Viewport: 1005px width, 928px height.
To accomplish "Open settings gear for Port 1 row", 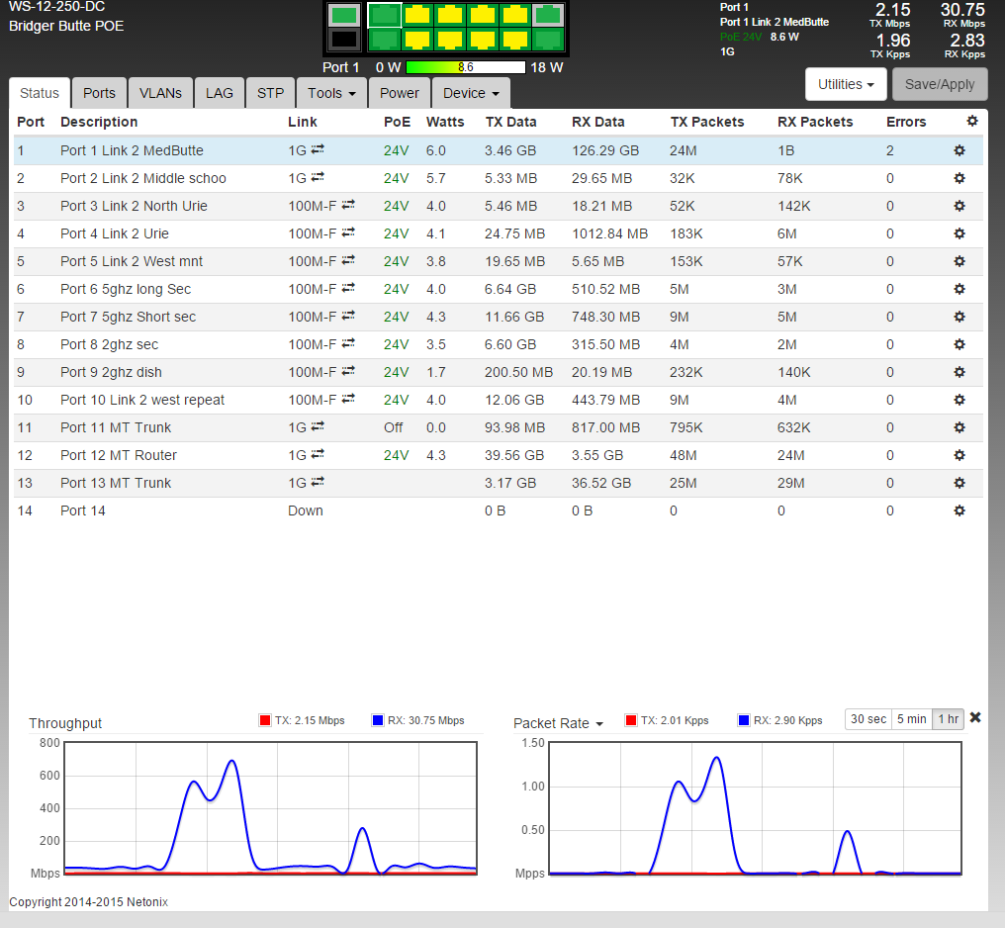I will 959,150.
